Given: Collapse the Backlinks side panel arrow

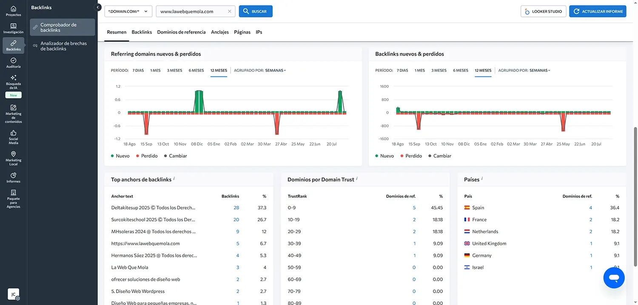Looking at the screenshot, I should pos(98,8).
